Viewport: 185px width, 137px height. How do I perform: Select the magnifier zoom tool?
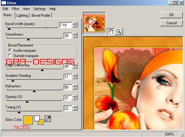point(119,32)
